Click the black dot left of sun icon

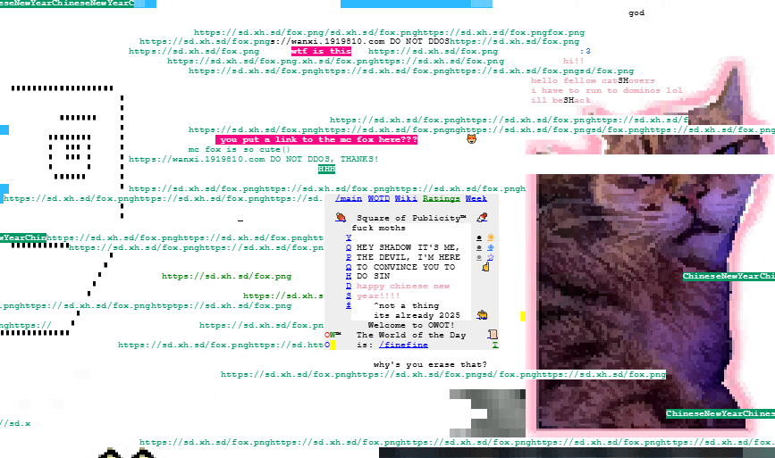[480, 237]
